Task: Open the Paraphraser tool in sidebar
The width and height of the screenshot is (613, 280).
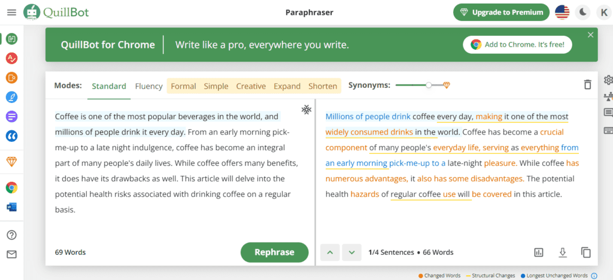Action: coord(12,39)
